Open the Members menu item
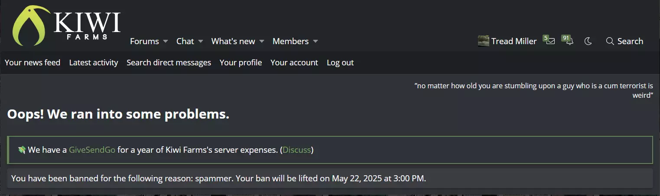Viewport: 660px width, 196px height. [290, 41]
